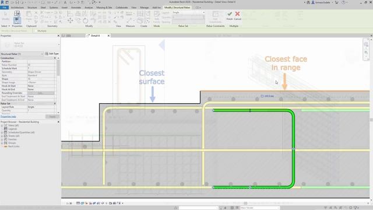Screen dimensions: 373x210
Task: Toggle the Multiple checkbox in options bar
Action: 36,31
